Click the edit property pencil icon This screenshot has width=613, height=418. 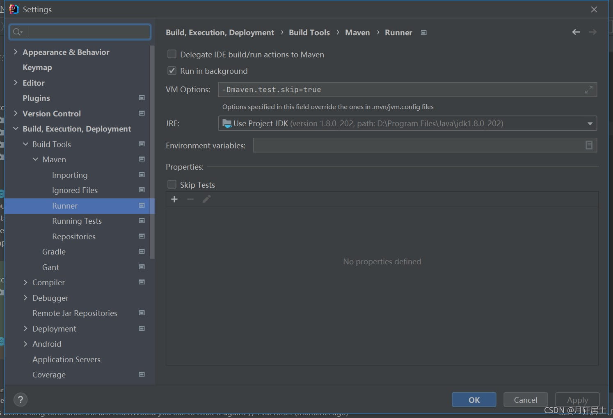(206, 199)
